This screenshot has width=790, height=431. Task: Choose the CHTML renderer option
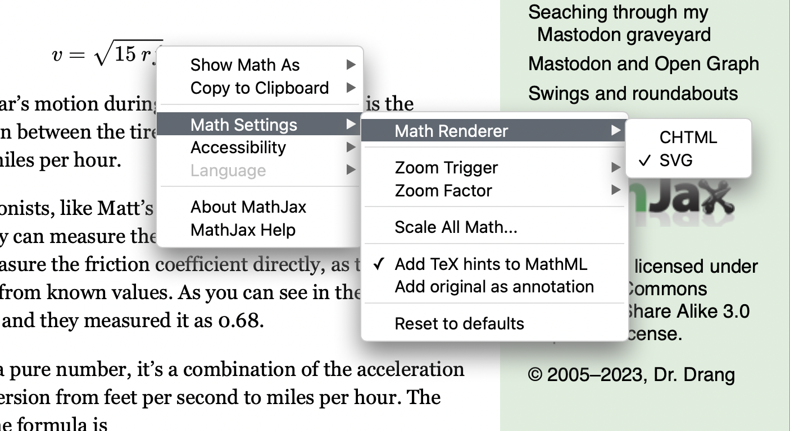[x=688, y=137]
